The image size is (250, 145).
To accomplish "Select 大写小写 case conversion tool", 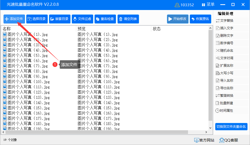I will [224, 73].
